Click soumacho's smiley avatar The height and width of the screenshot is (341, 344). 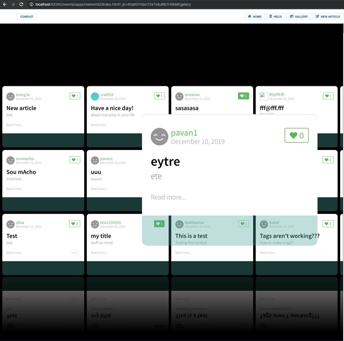click(10, 160)
